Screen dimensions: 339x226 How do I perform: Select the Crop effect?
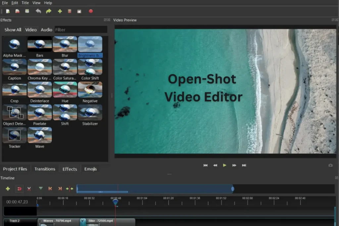15,92
